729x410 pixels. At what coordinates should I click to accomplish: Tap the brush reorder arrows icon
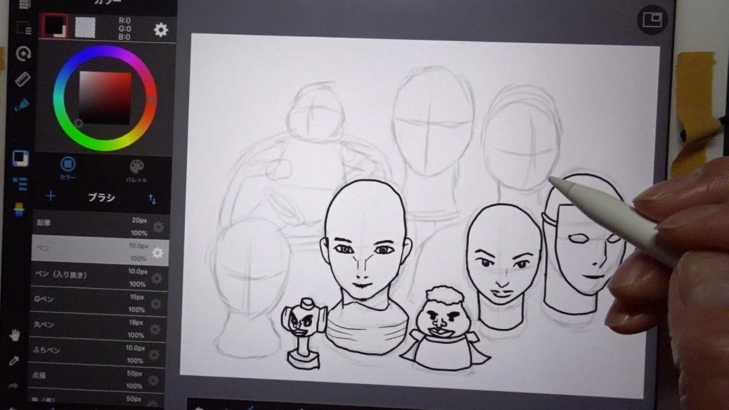point(152,199)
